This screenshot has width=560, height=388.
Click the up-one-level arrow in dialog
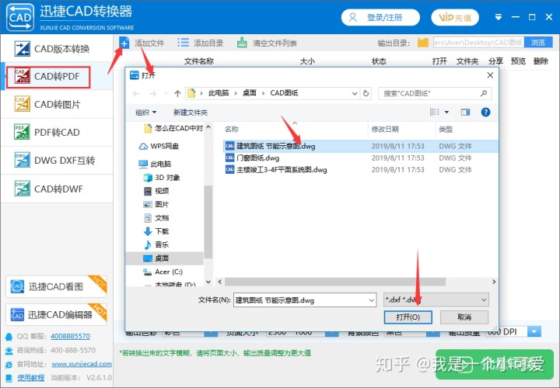(177, 94)
